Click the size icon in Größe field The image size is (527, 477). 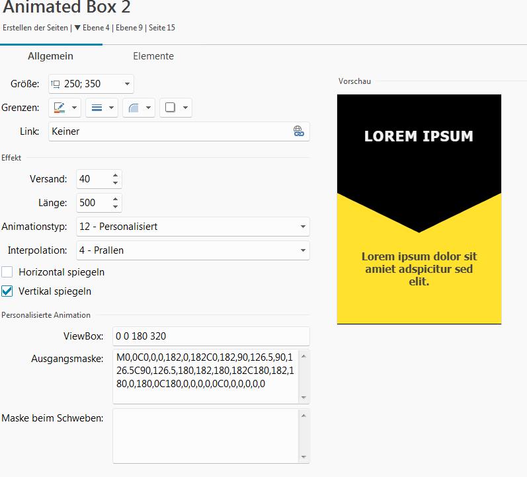[56, 84]
